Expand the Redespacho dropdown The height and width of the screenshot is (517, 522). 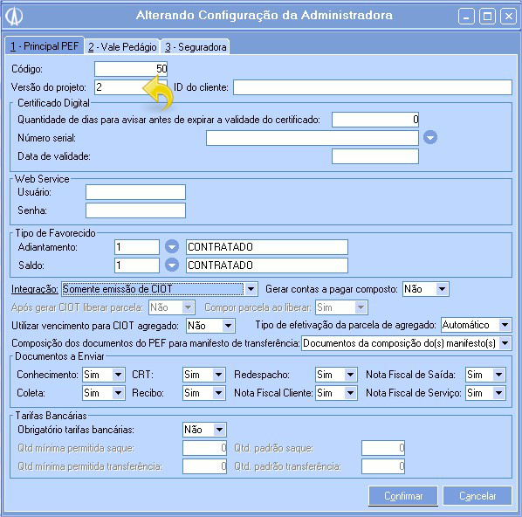[x=350, y=375]
